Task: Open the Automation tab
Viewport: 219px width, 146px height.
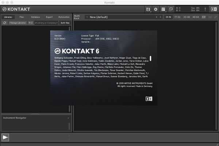Action: coord(64,17)
